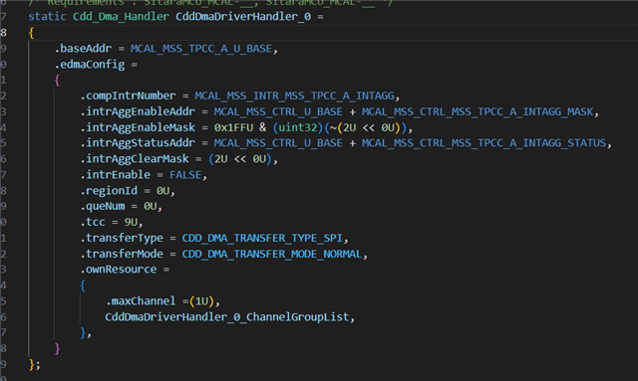
Task: Click the 1U maxChannel value
Action: pos(202,301)
